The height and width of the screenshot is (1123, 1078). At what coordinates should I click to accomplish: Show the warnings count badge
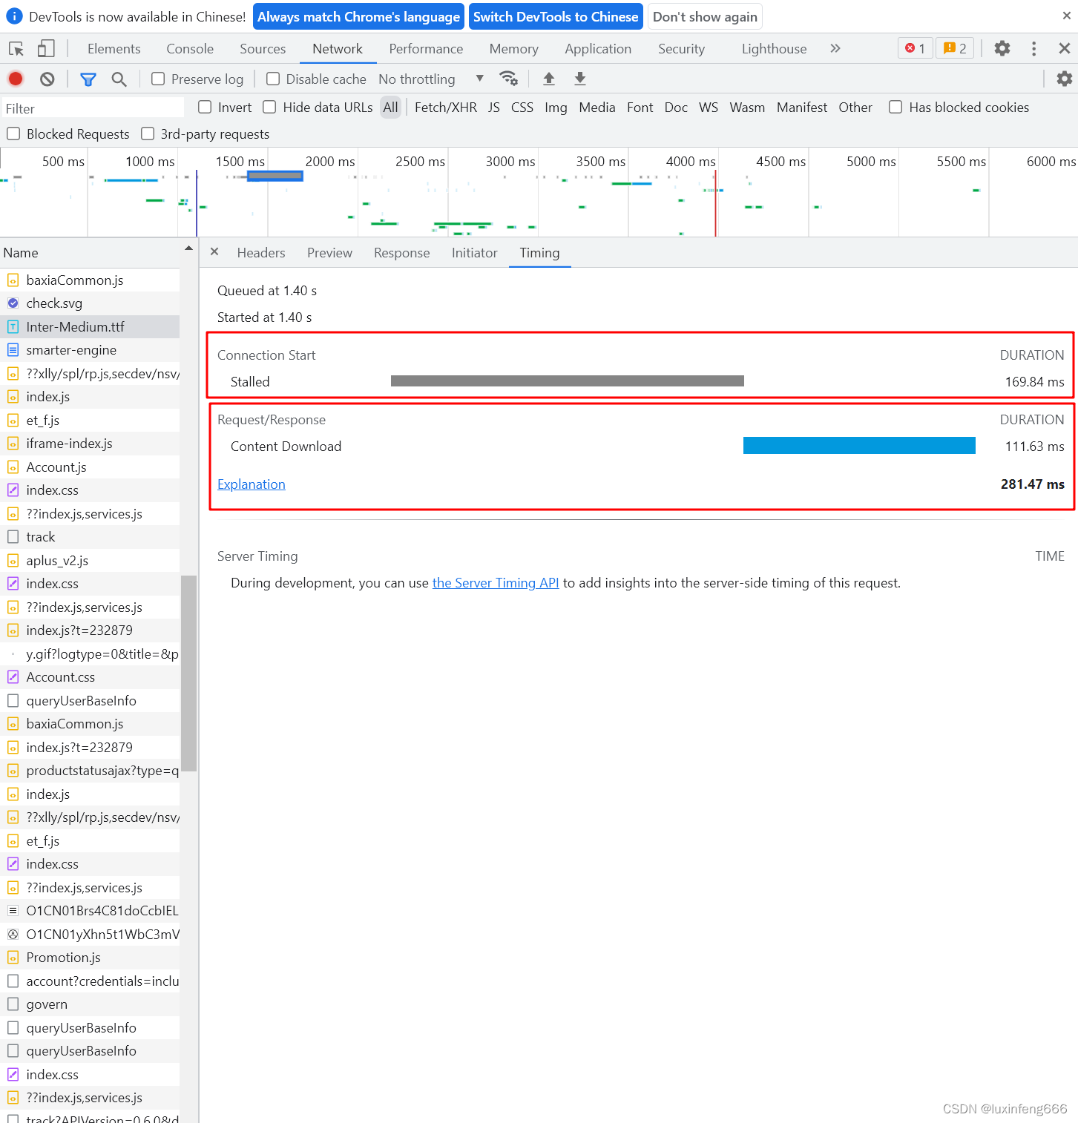pyautogui.click(x=955, y=49)
